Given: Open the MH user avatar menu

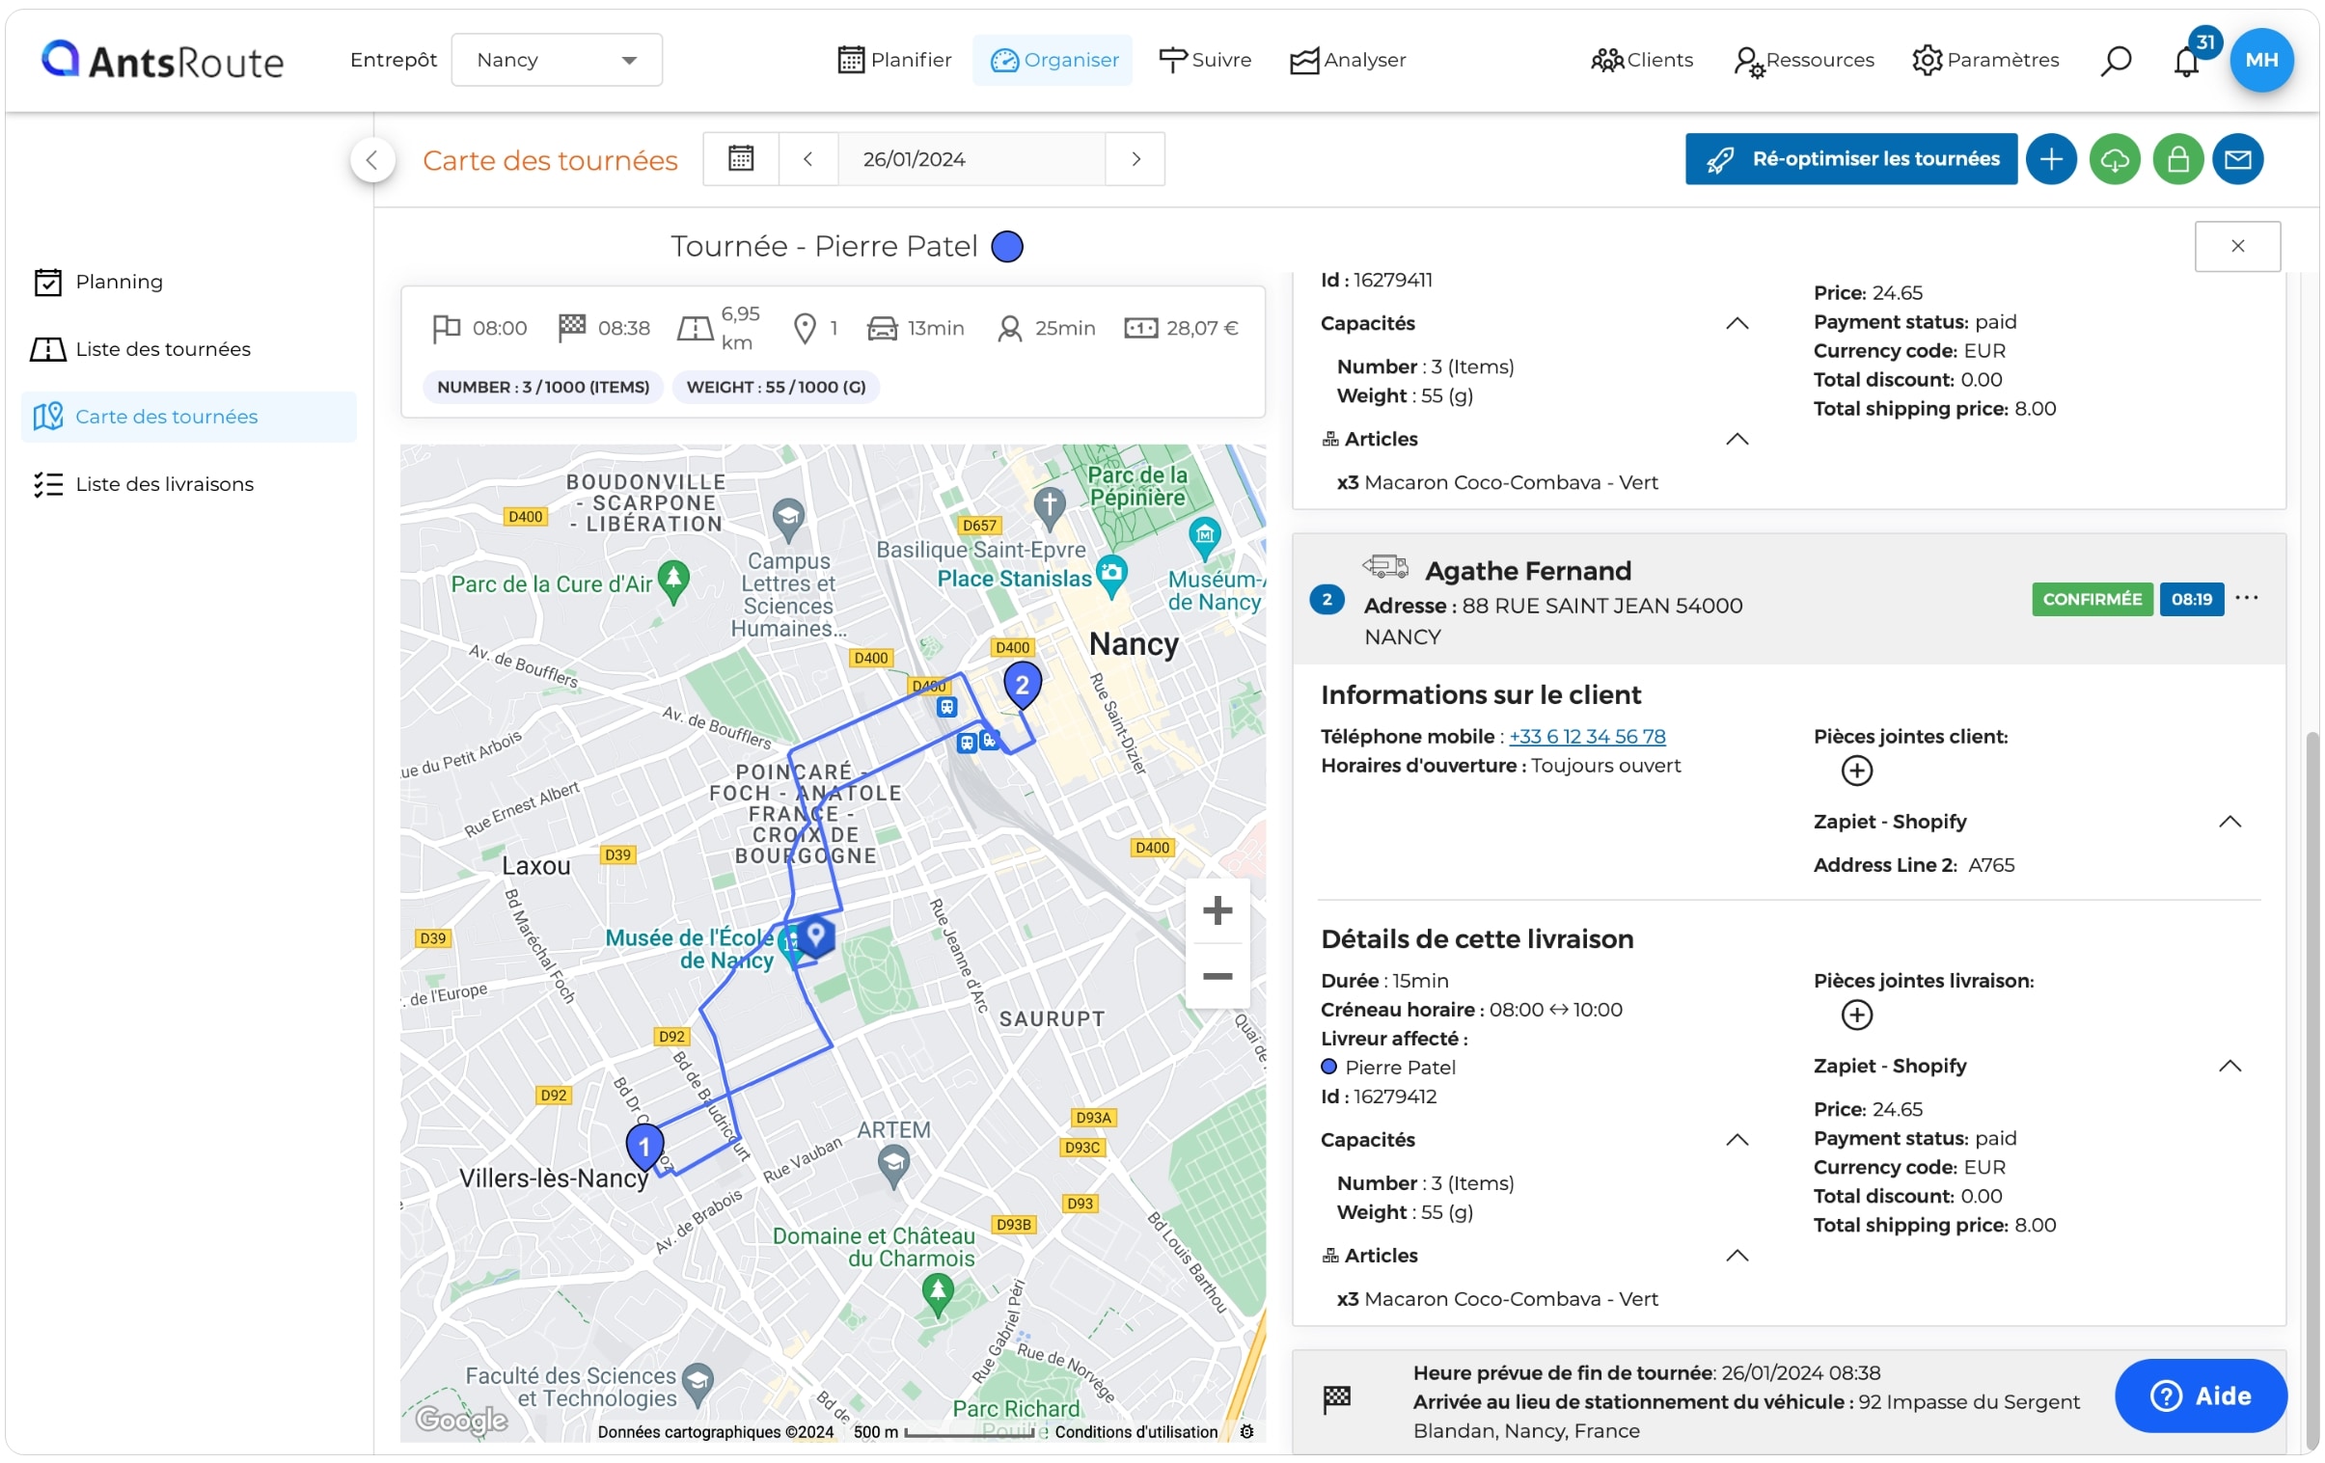Looking at the screenshot, I should click(2261, 60).
